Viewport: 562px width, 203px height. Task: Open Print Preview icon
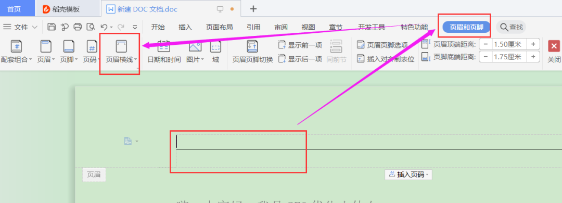(x=91, y=27)
